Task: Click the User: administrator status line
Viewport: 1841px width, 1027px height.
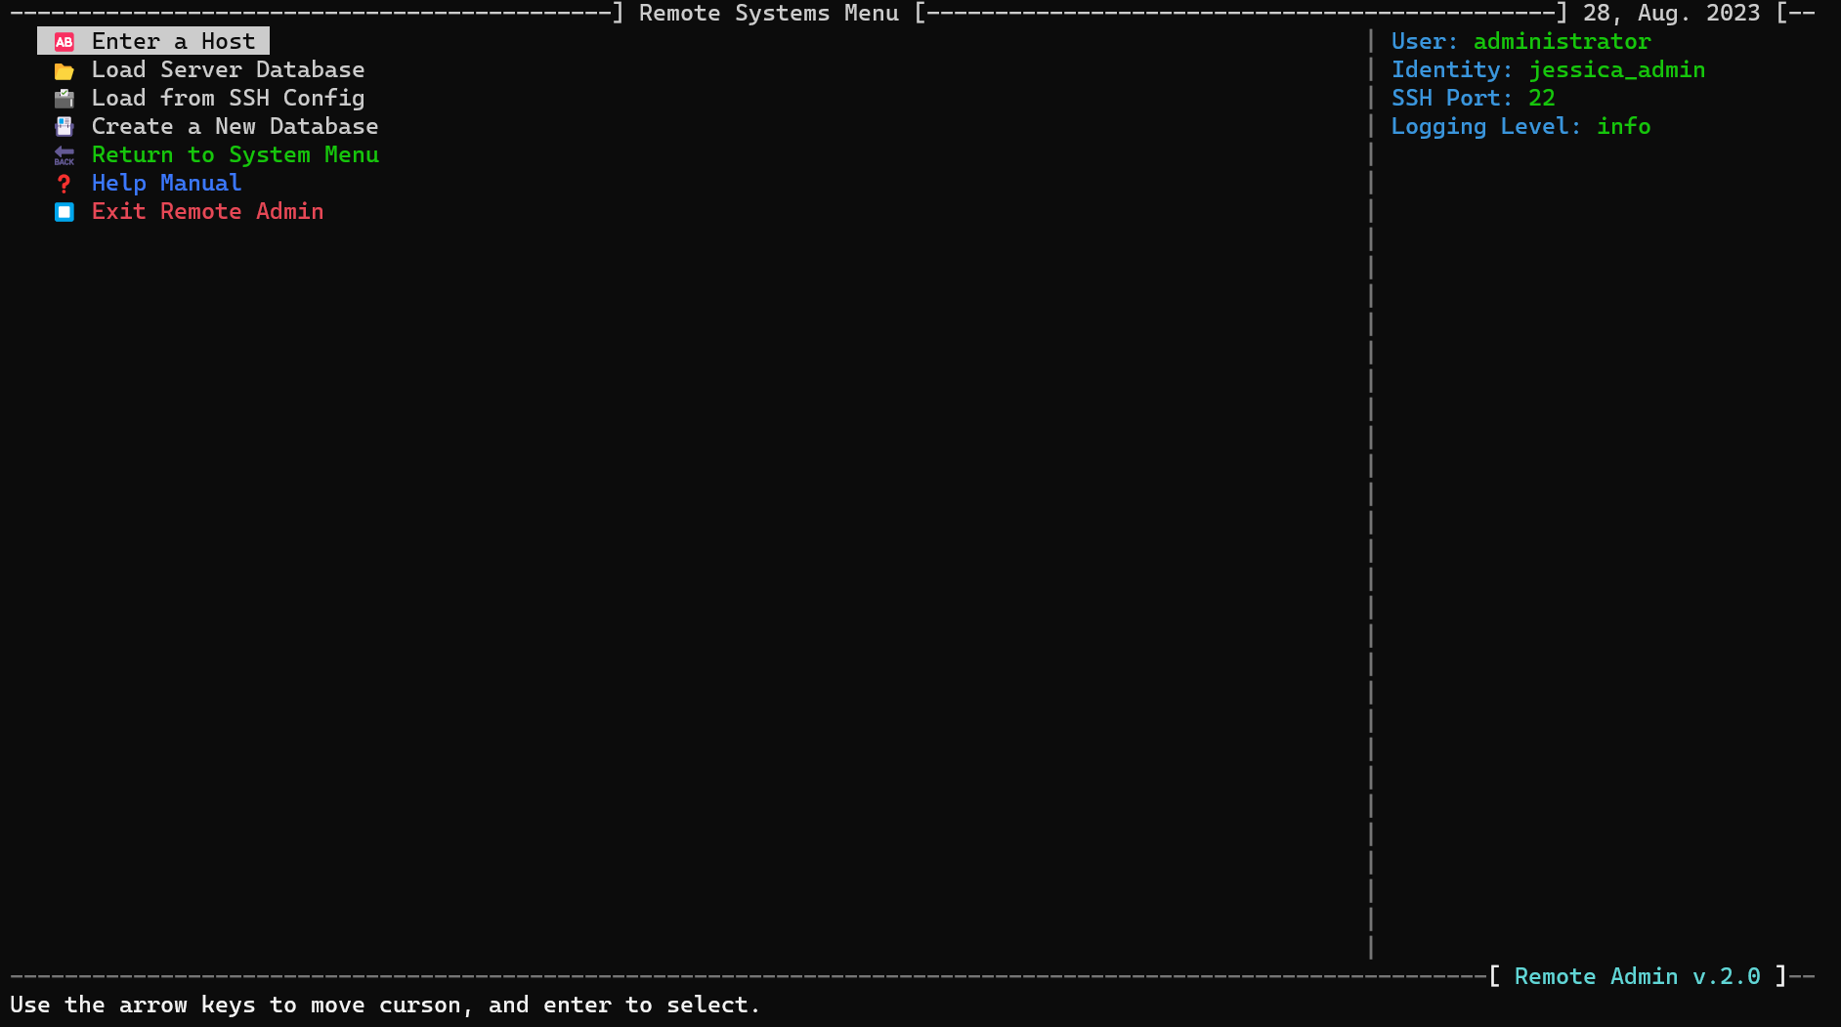Action: point(1520,41)
